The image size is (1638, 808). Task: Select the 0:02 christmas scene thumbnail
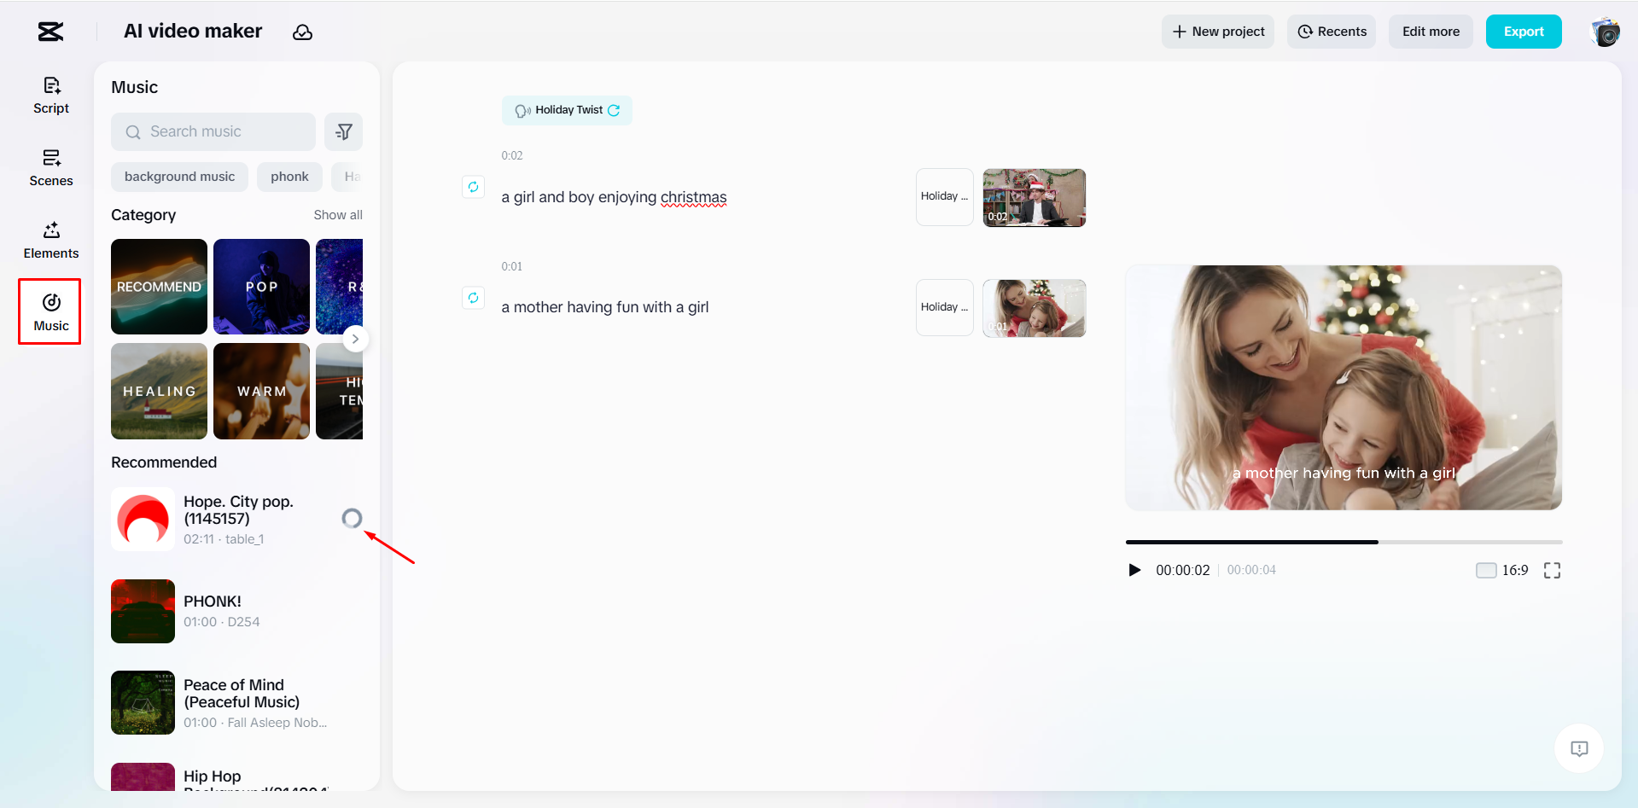[1035, 197]
